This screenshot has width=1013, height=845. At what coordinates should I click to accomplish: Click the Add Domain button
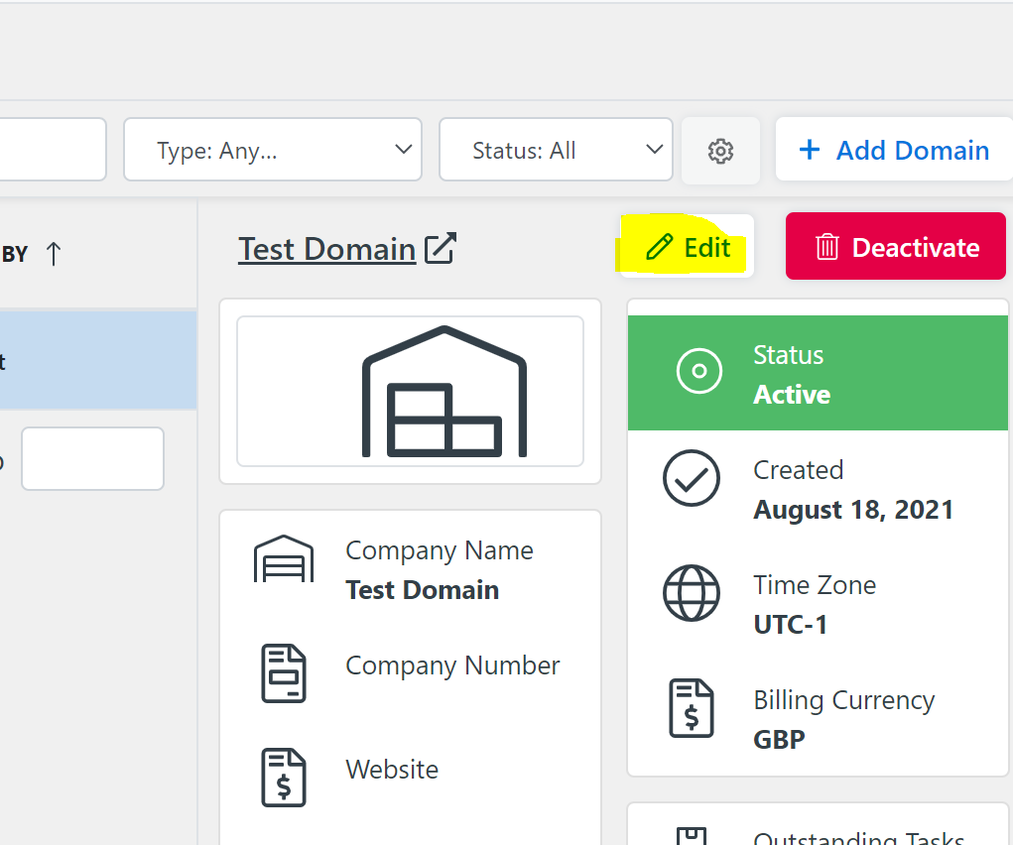(894, 150)
